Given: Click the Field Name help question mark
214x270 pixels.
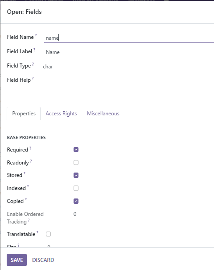Looking at the screenshot, I should pyautogui.click(x=36, y=35).
